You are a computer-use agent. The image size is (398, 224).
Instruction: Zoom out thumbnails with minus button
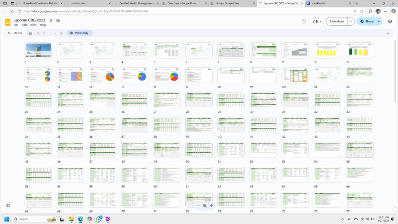[x=198, y=206]
